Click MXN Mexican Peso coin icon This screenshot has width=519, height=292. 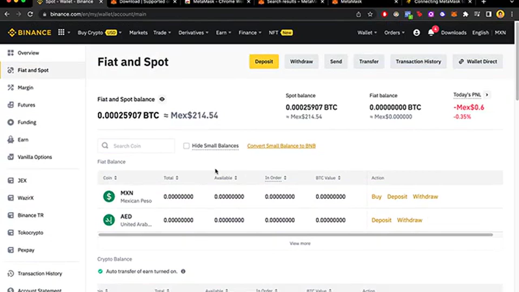click(109, 197)
